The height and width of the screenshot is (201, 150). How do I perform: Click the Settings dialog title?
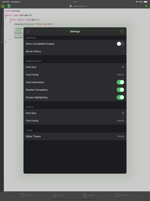tap(75, 31)
